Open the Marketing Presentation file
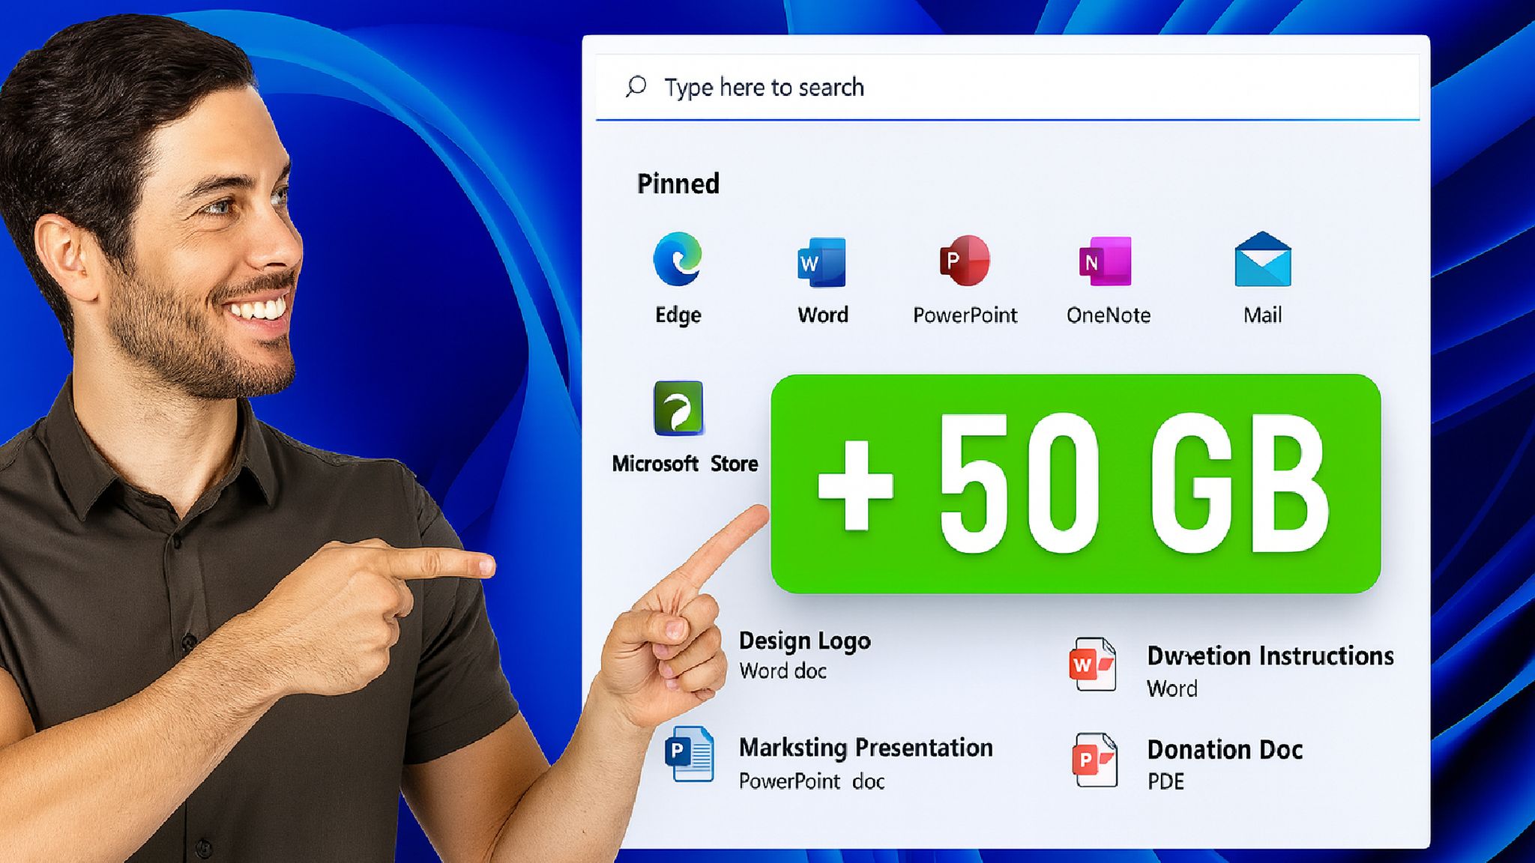Screen dimensions: 1535x863 tap(866, 747)
